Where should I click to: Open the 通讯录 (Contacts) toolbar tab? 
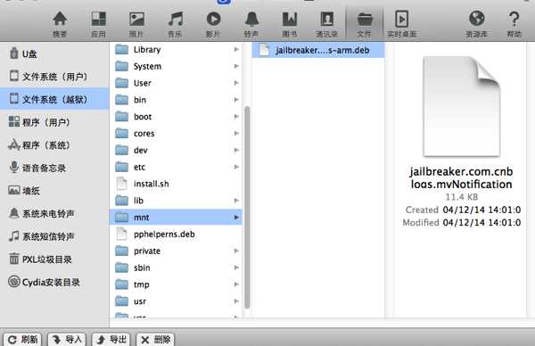coord(327,24)
